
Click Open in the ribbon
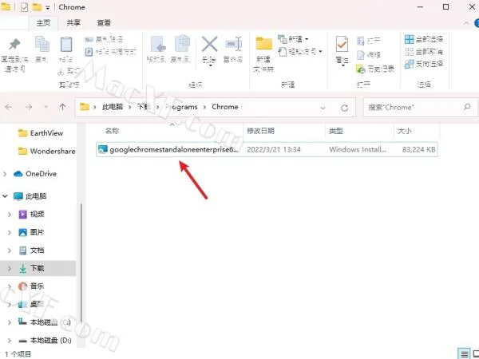[369, 40]
